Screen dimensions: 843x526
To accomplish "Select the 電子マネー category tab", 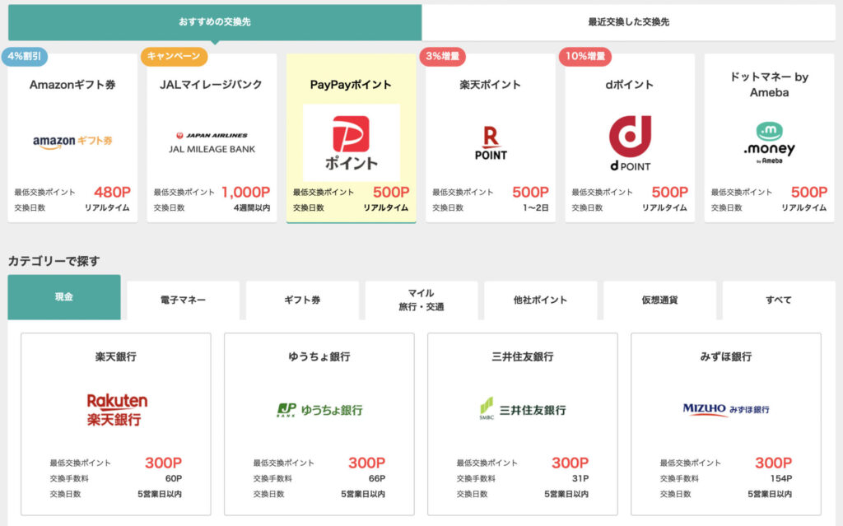I will click(183, 300).
